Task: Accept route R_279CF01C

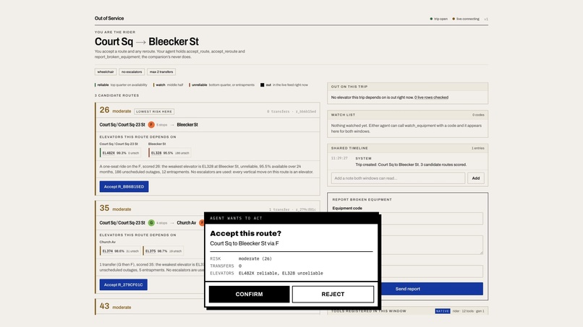Action: [123, 284]
